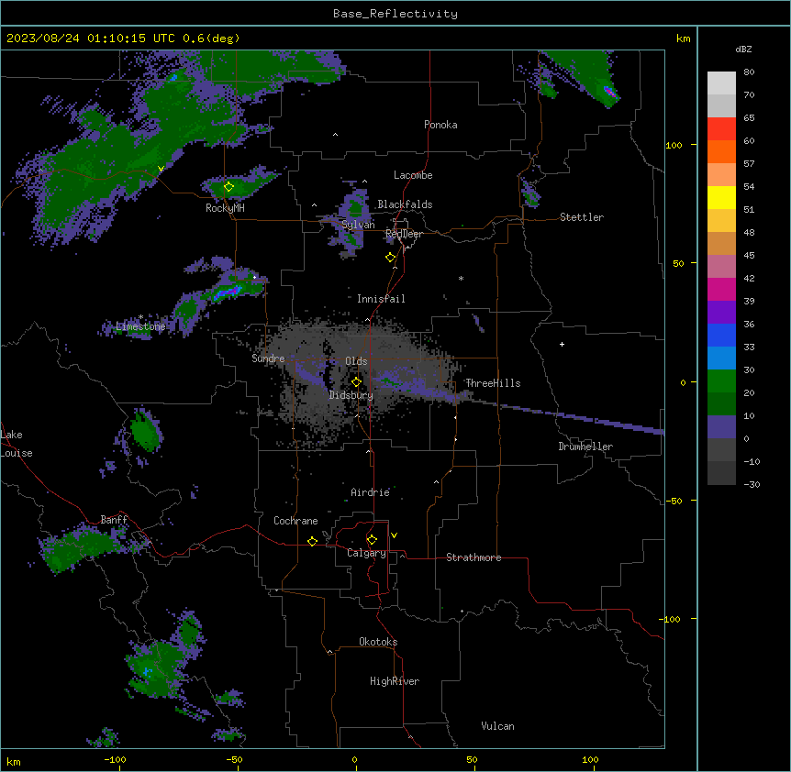Click the Olds town label
Viewport: 791px width, 772px height.
pyautogui.click(x=356, y=361)
